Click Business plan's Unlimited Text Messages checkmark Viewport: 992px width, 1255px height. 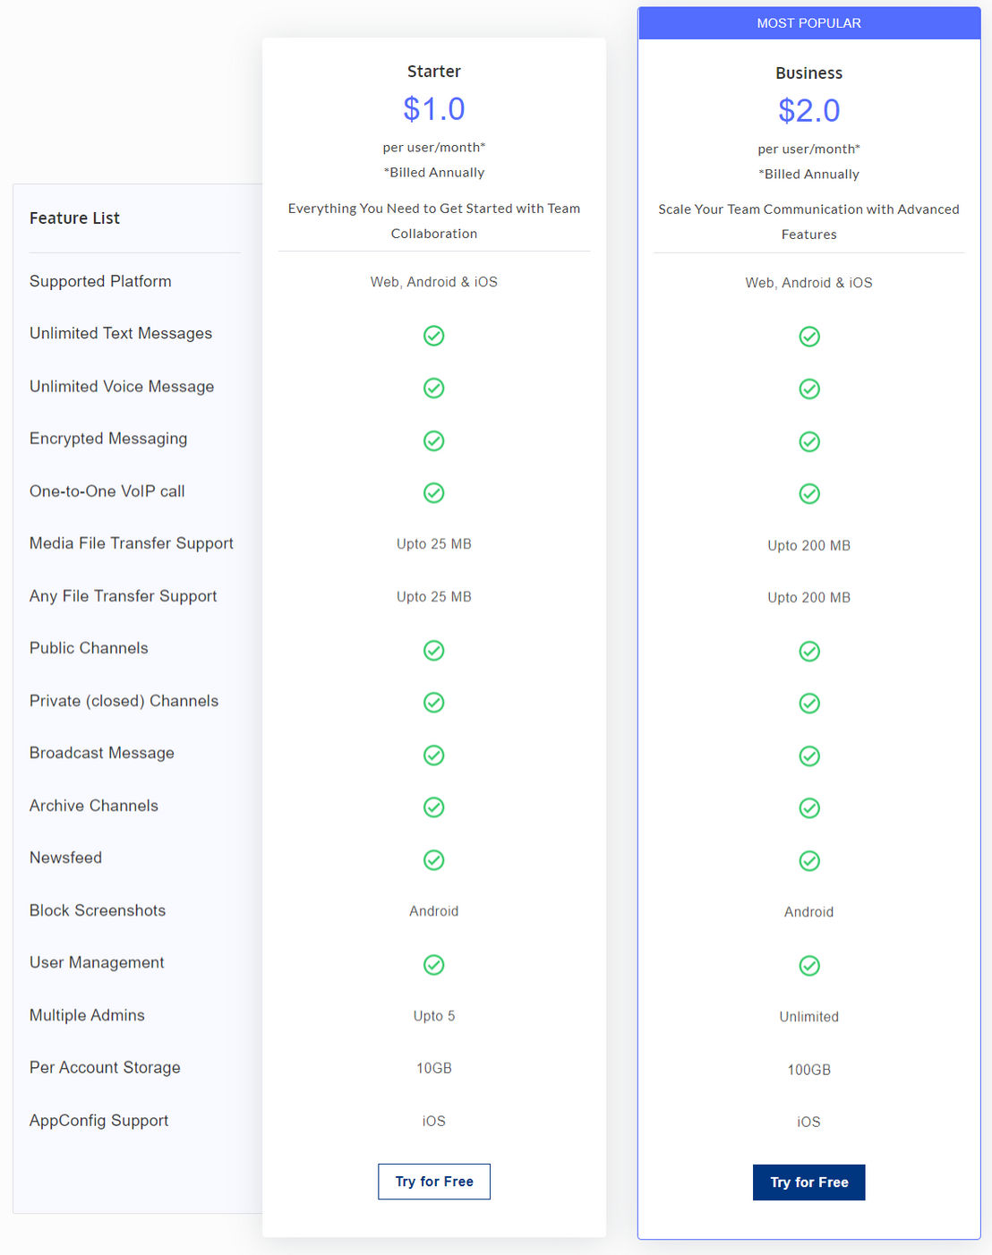(x=809, y=337)
